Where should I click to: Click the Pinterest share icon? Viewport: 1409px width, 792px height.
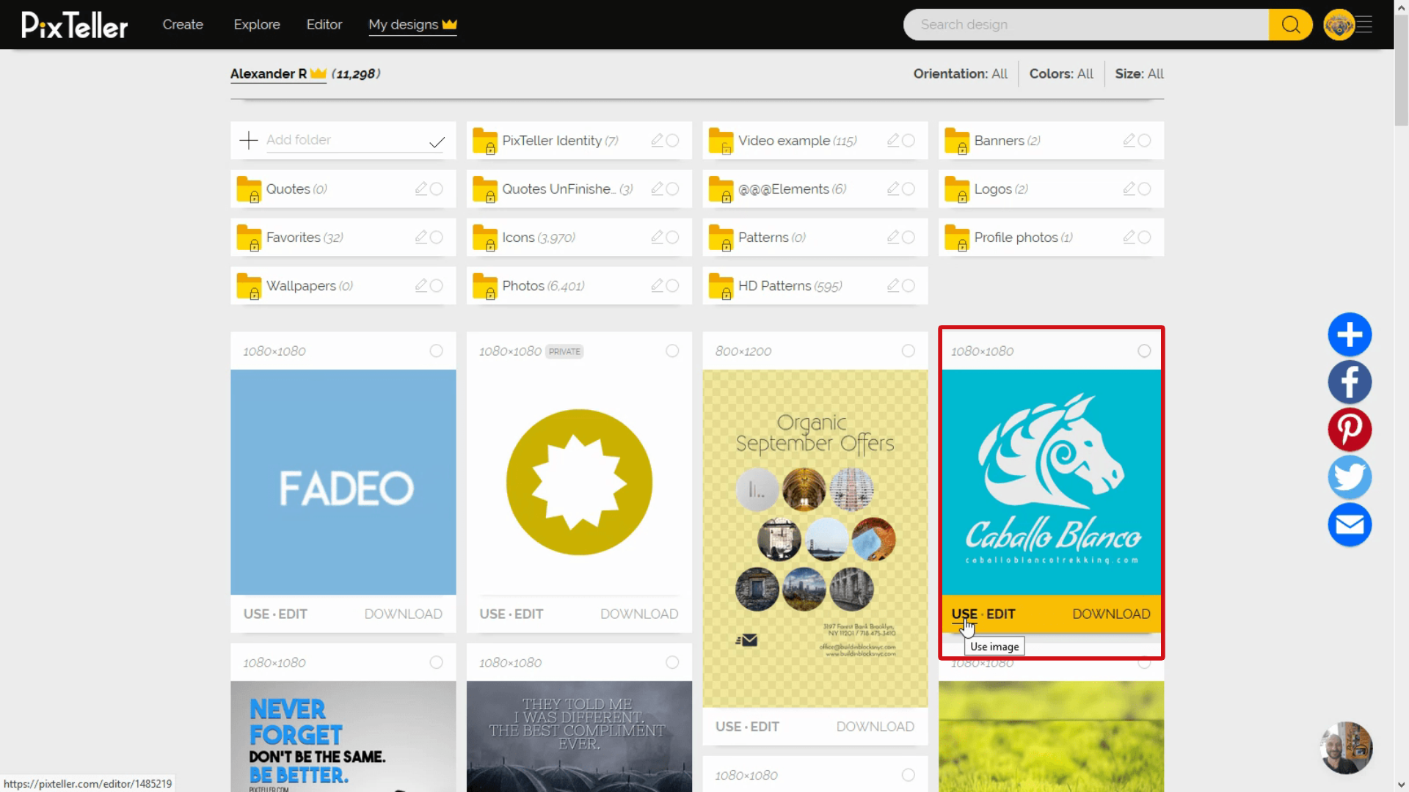[x=1350, y=428]
